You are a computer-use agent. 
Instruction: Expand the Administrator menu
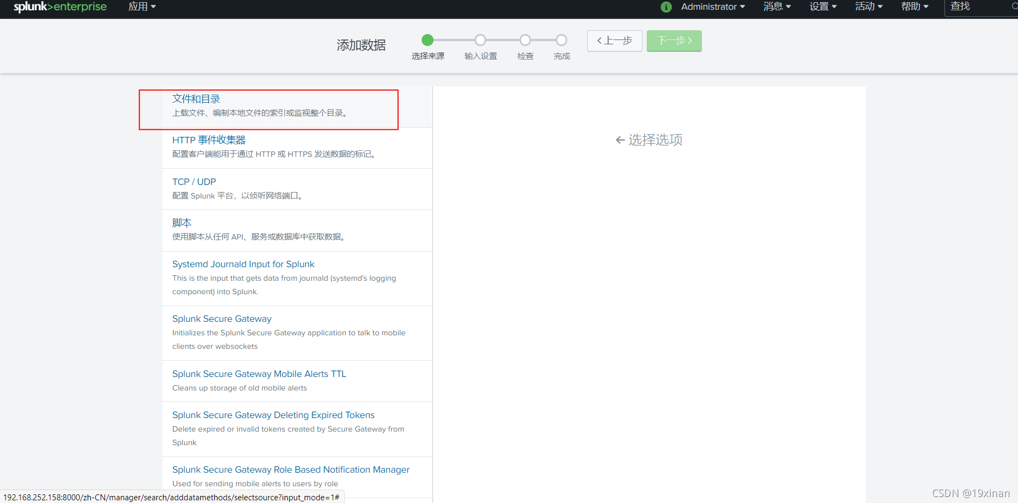point(713,6)
